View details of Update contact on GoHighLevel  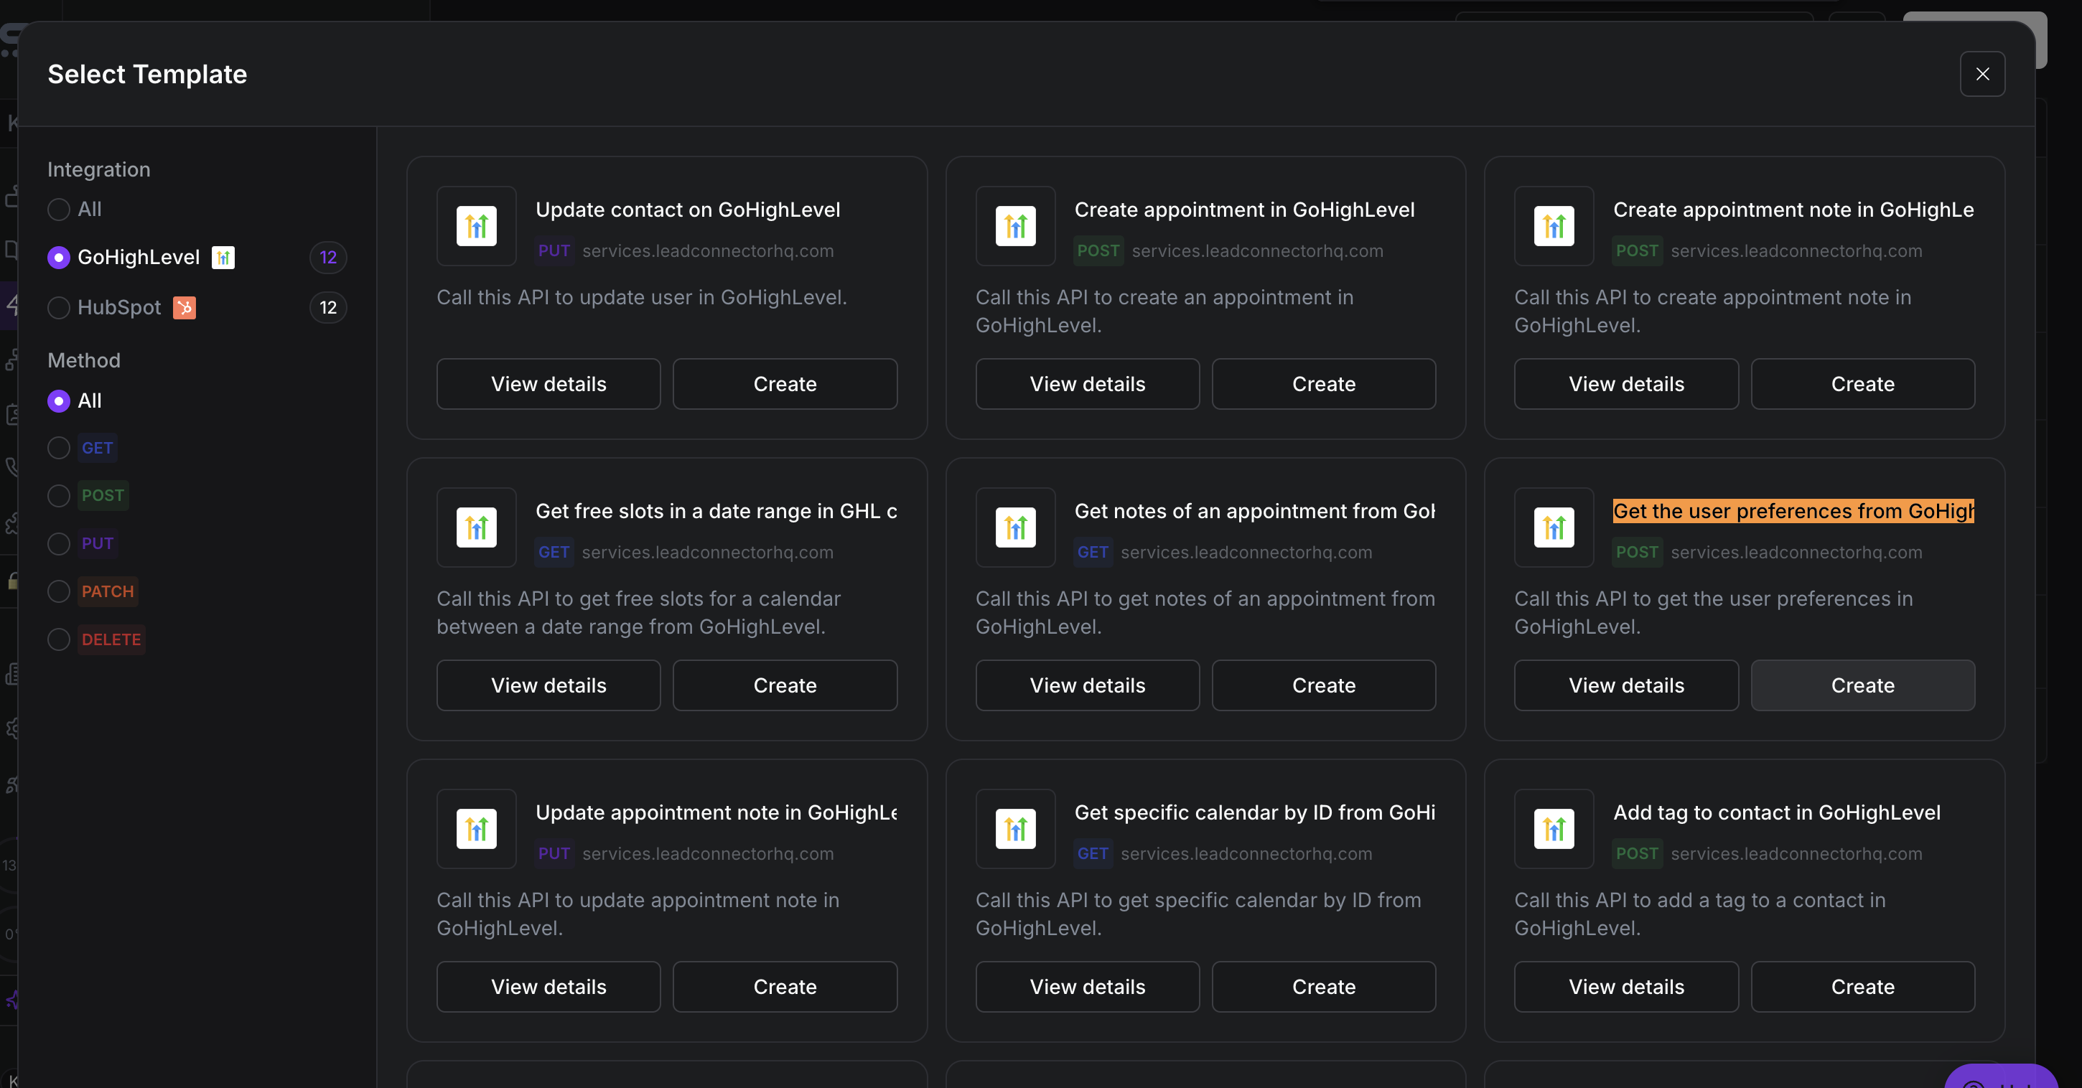point(548,385)
